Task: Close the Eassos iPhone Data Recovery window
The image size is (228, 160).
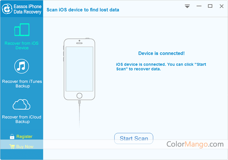Action: pyautogui.click(x=221, y=6)
